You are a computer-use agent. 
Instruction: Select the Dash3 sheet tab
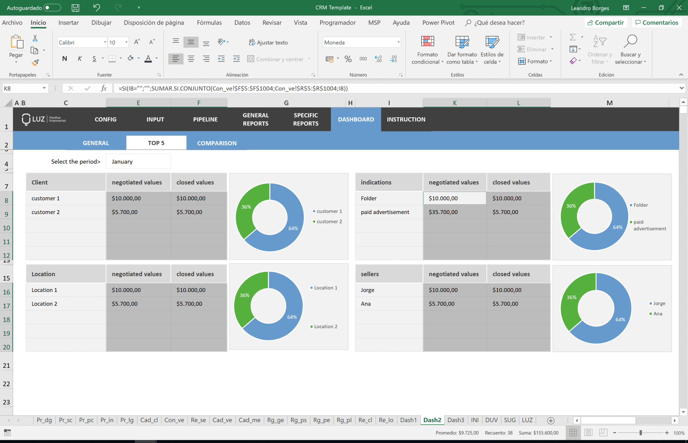pyautogui.click(x=456, y=420)
